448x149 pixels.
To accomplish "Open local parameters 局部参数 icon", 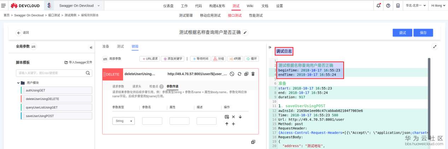I will [105, 59].
